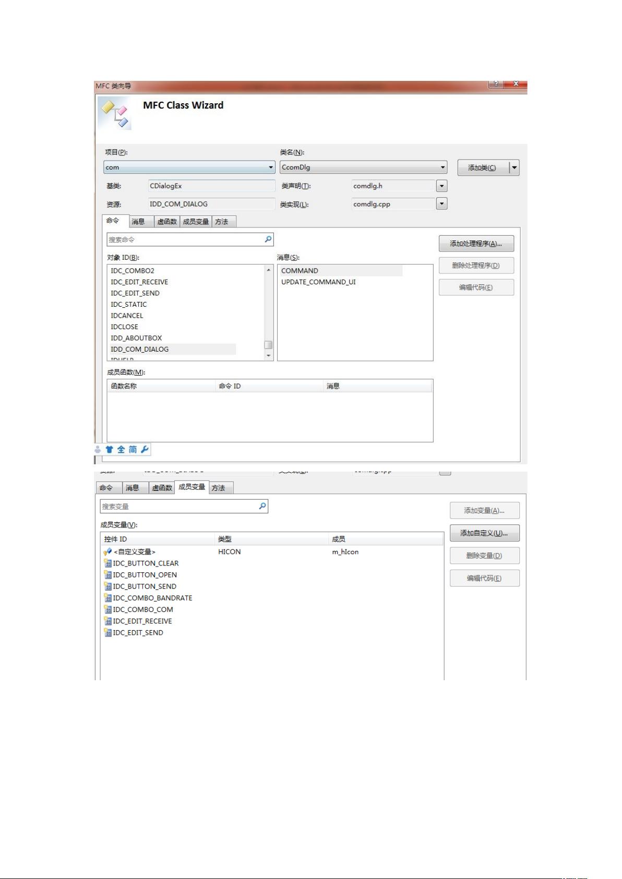Select UPDATE_COMMAND_UI in the 消息 list
This screenshot has height=879, width=622.
point(318,282)
